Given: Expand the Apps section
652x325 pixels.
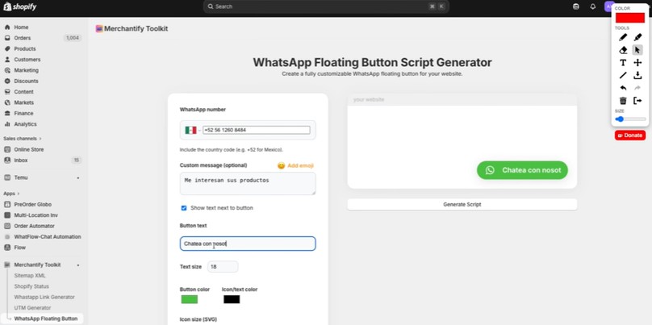Looking at the screenshot, I should click(x=11, y=194).
